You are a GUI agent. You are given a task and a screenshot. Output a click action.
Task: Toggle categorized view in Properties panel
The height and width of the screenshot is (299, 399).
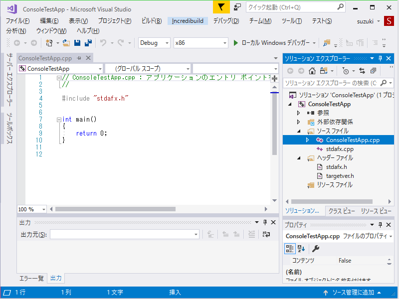pos(290,248)
